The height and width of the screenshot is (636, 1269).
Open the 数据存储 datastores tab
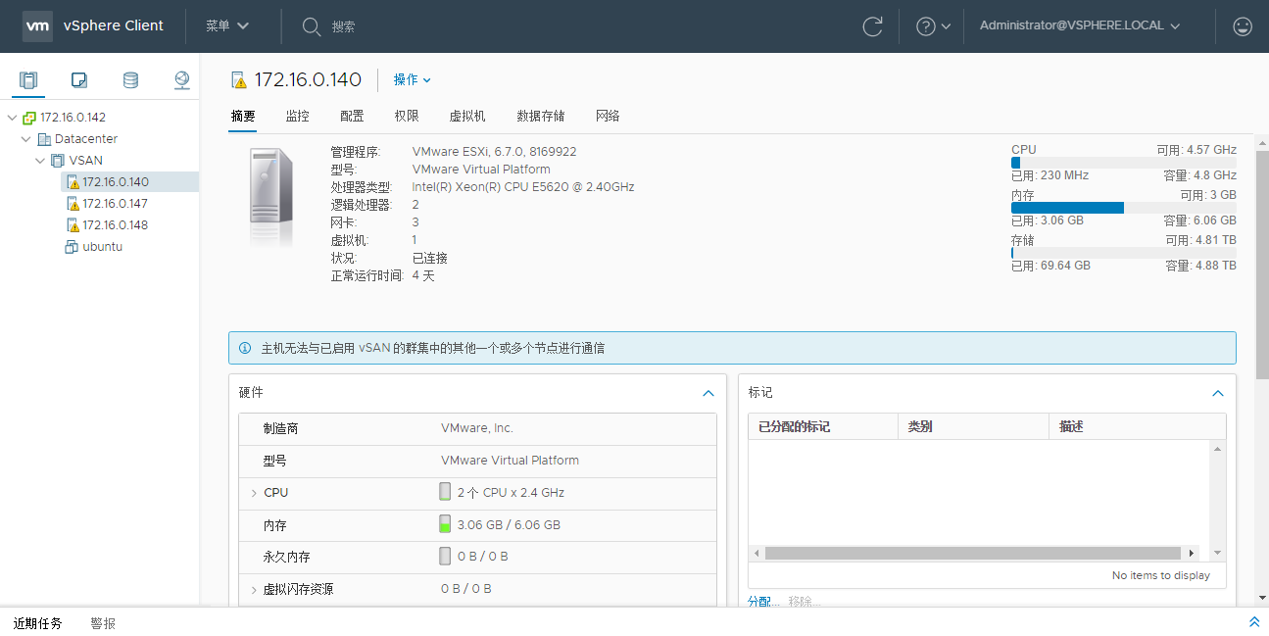tap(541, 116)
